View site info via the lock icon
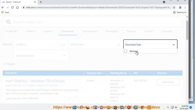 tap(23, 7)
